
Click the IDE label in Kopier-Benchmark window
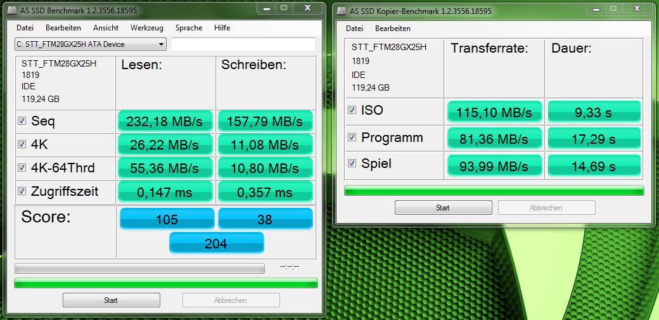click(x=359, y=75)
